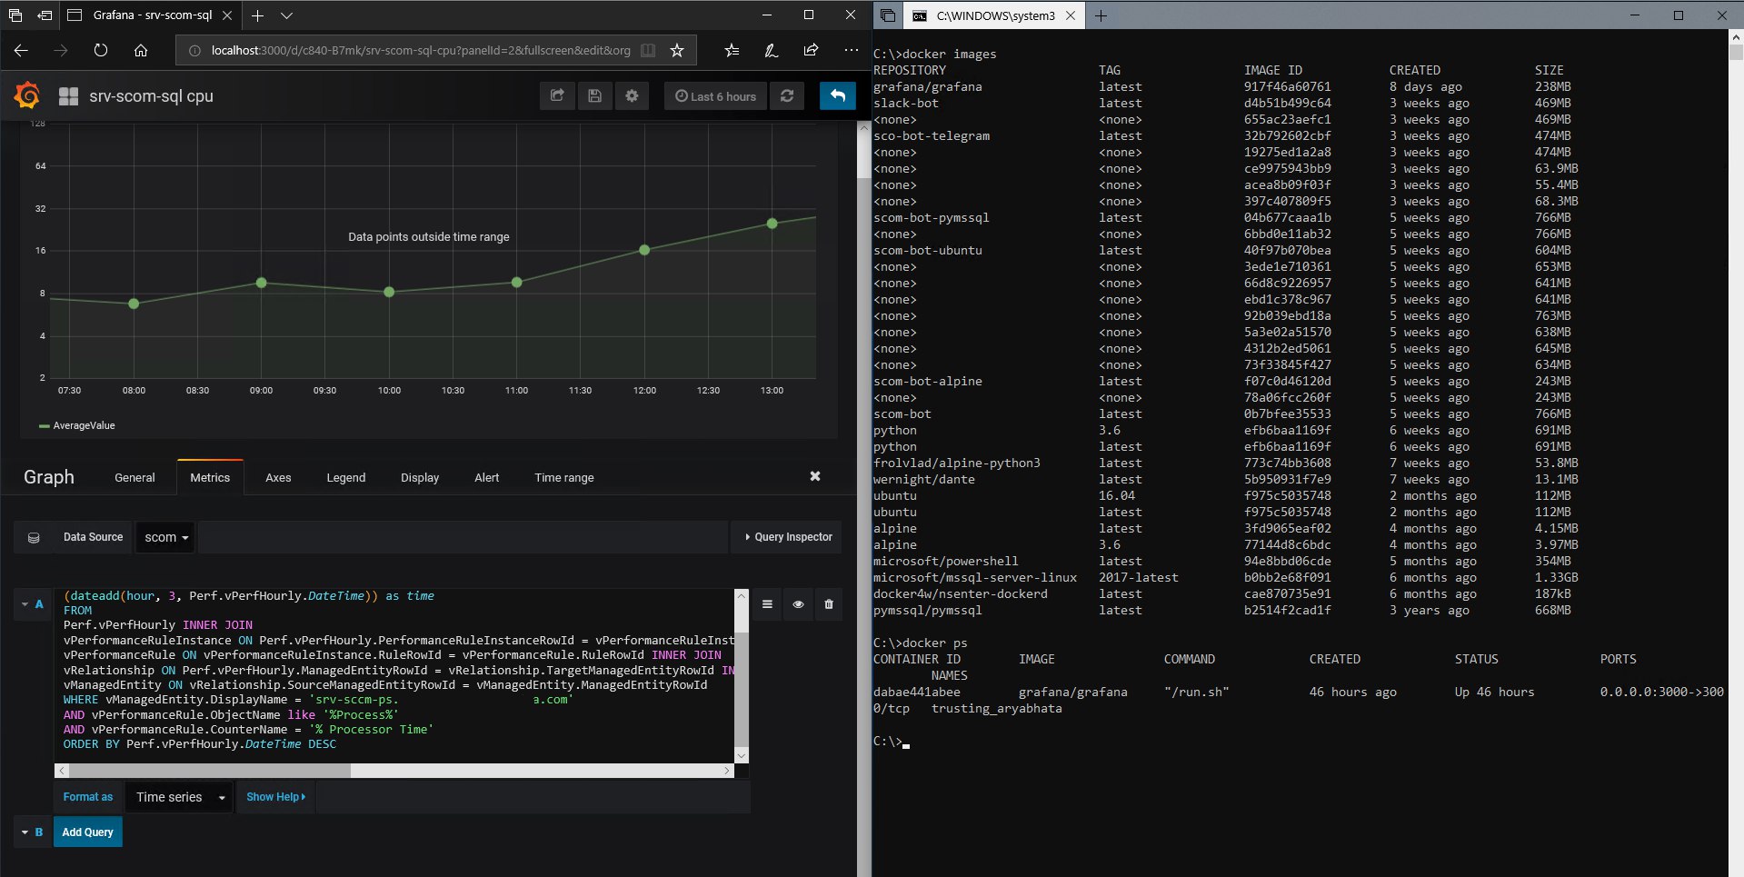Click the 08:00 data point on graph
1744x877 pixels.
(x=134, y=304)
